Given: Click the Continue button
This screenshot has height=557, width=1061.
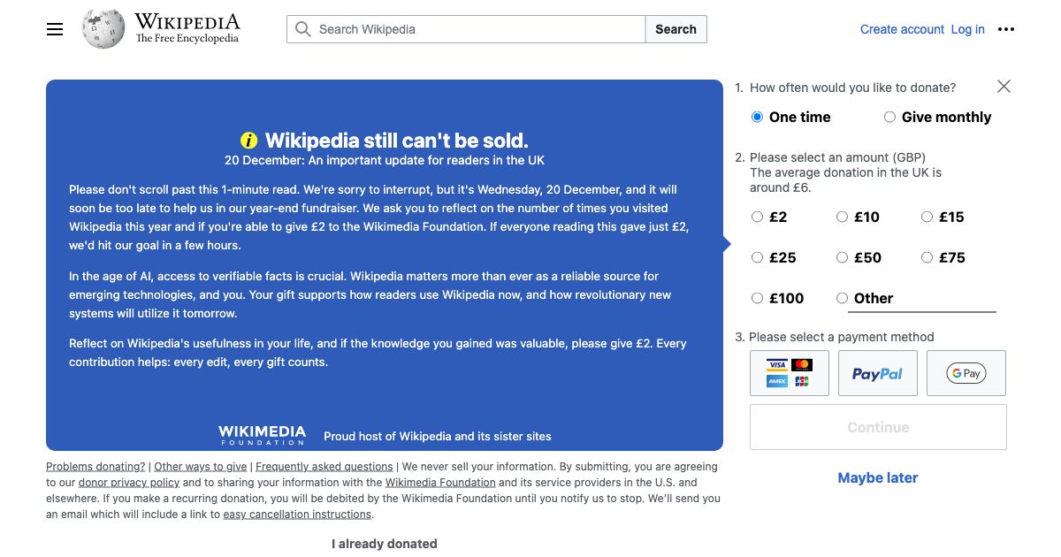Looking at the screenshot, I should point(877,427).
